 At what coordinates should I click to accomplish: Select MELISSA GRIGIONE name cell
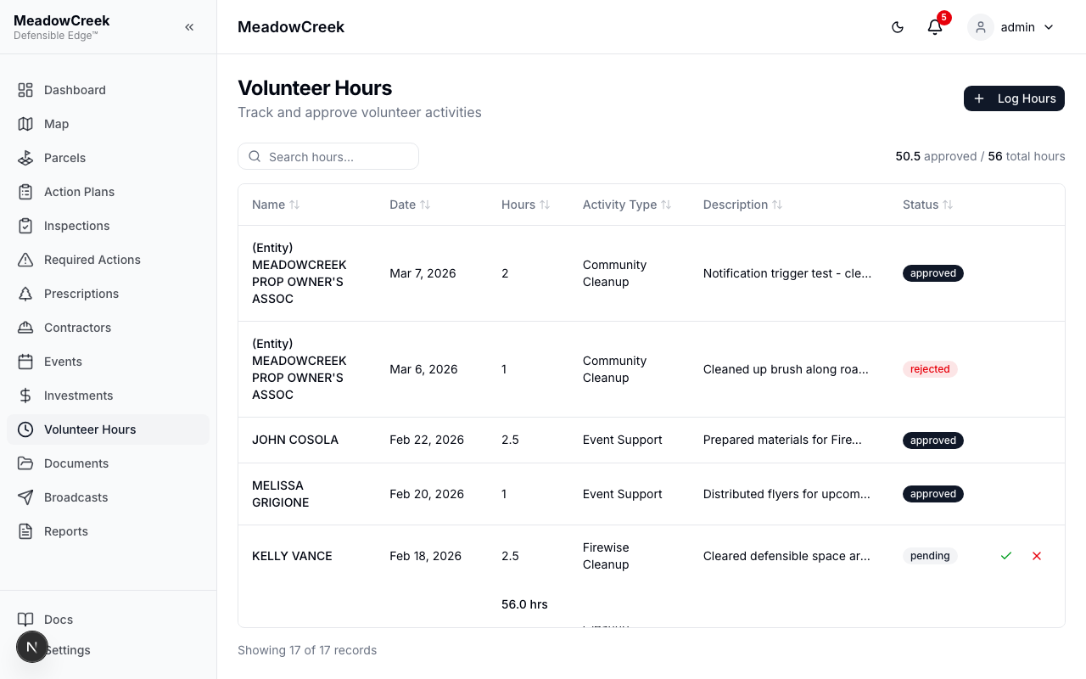click(x=281, y=494)
